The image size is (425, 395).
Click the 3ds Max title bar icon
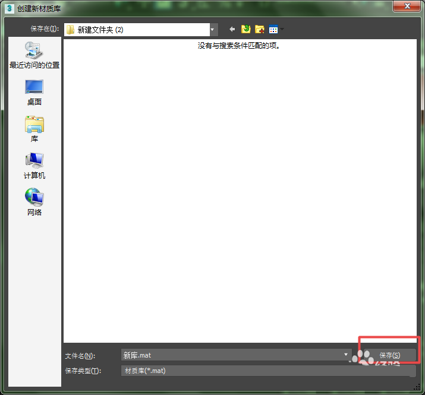point(10,8)
